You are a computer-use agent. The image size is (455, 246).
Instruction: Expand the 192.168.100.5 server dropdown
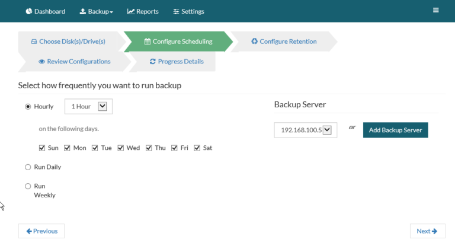pyautogui.click(x=306, y=130)
